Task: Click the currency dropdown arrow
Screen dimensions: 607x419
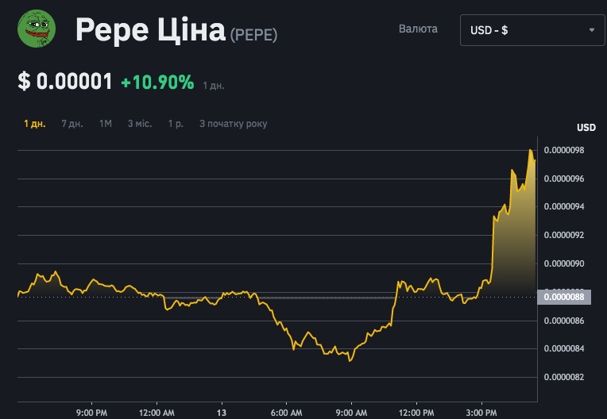Action: (592, 29)
